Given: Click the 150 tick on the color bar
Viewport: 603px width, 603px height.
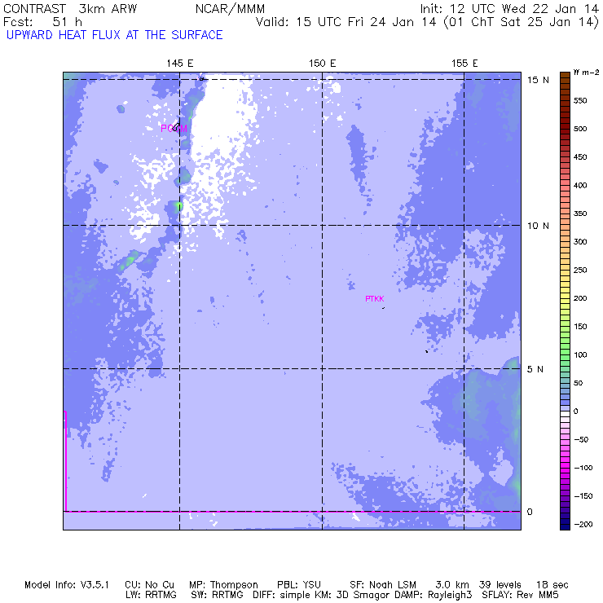Looking at the screenshot, I should click(580, 327).
